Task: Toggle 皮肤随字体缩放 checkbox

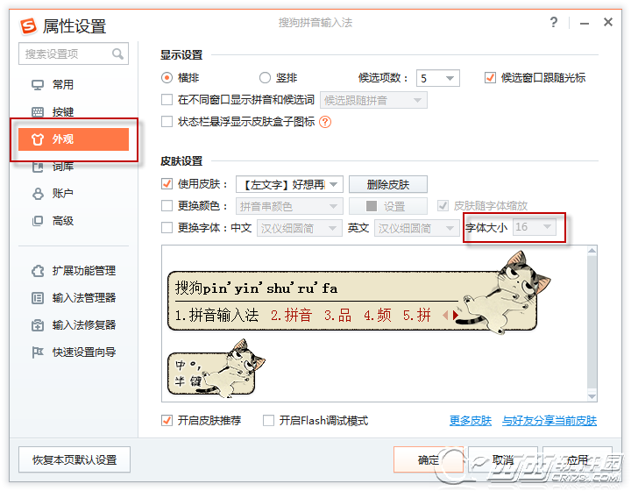Action: click(x=443, y=206)
